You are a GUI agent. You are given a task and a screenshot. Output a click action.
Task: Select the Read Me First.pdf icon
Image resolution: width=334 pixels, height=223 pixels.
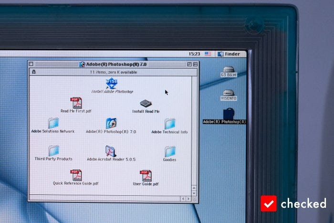click(76, 103)
